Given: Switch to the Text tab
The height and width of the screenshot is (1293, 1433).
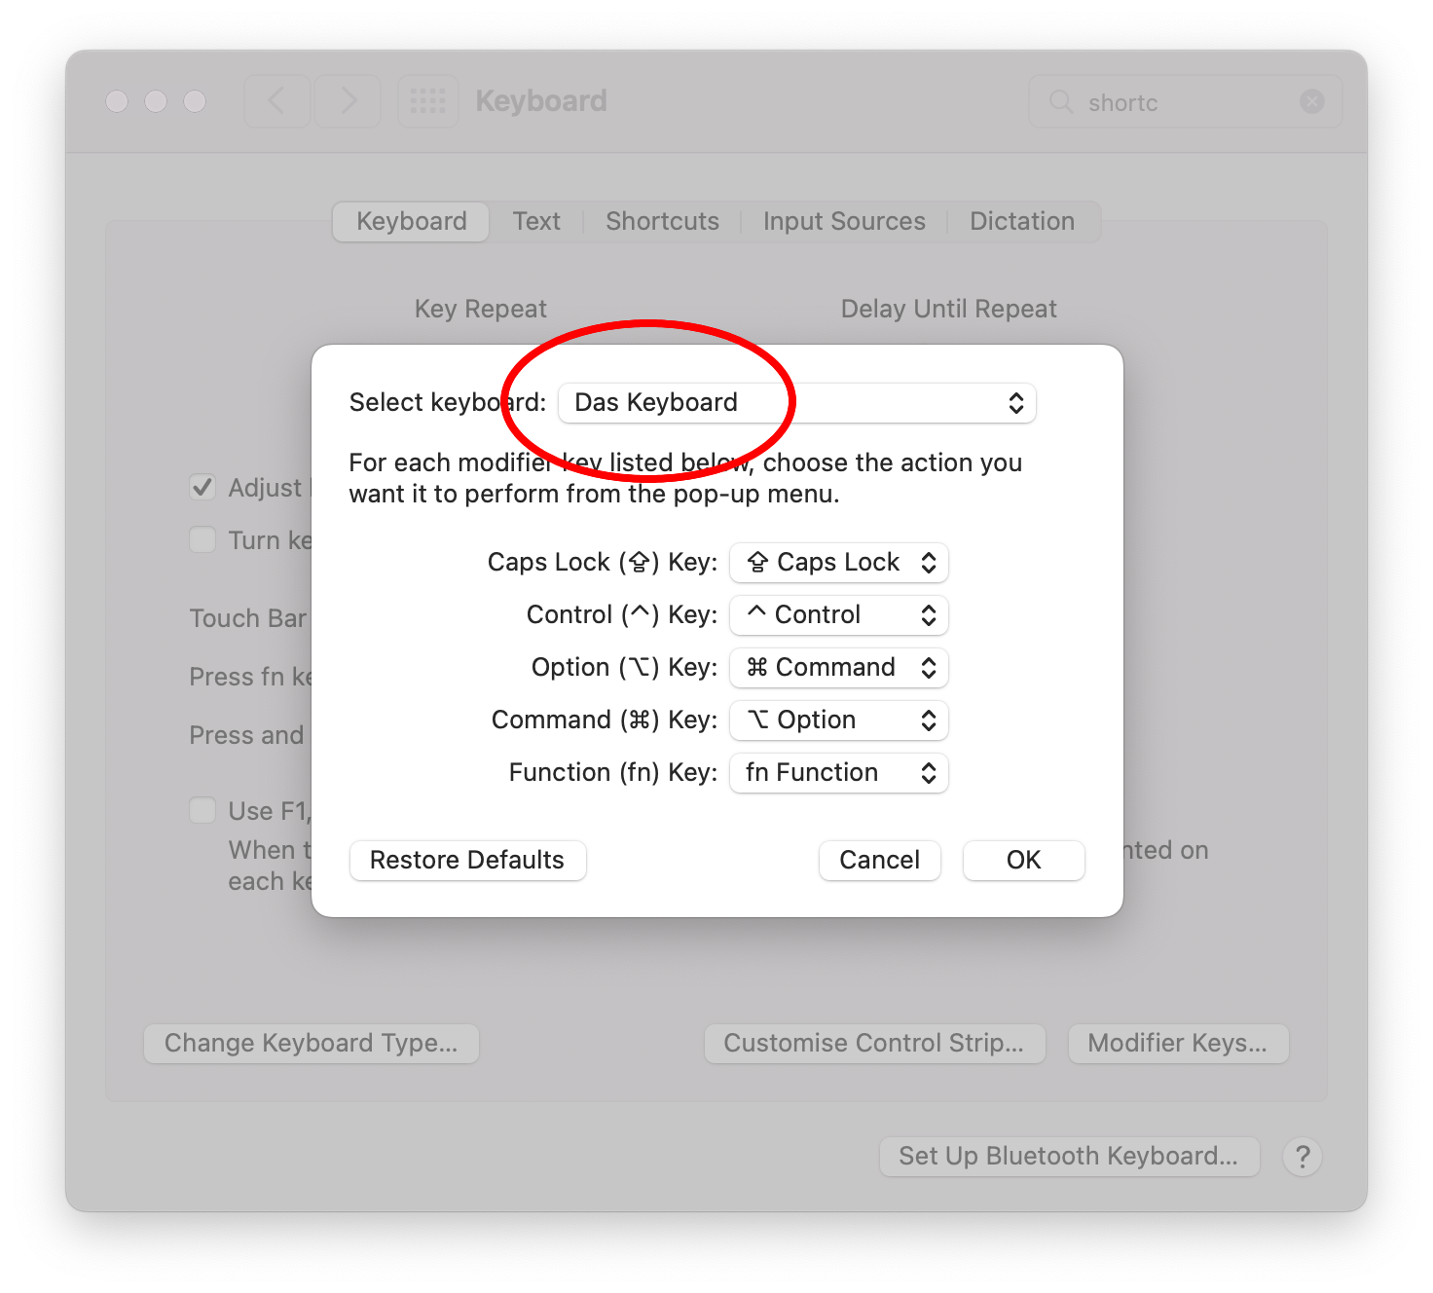Looking at the screenshot, I should click(x=536, y=222).
